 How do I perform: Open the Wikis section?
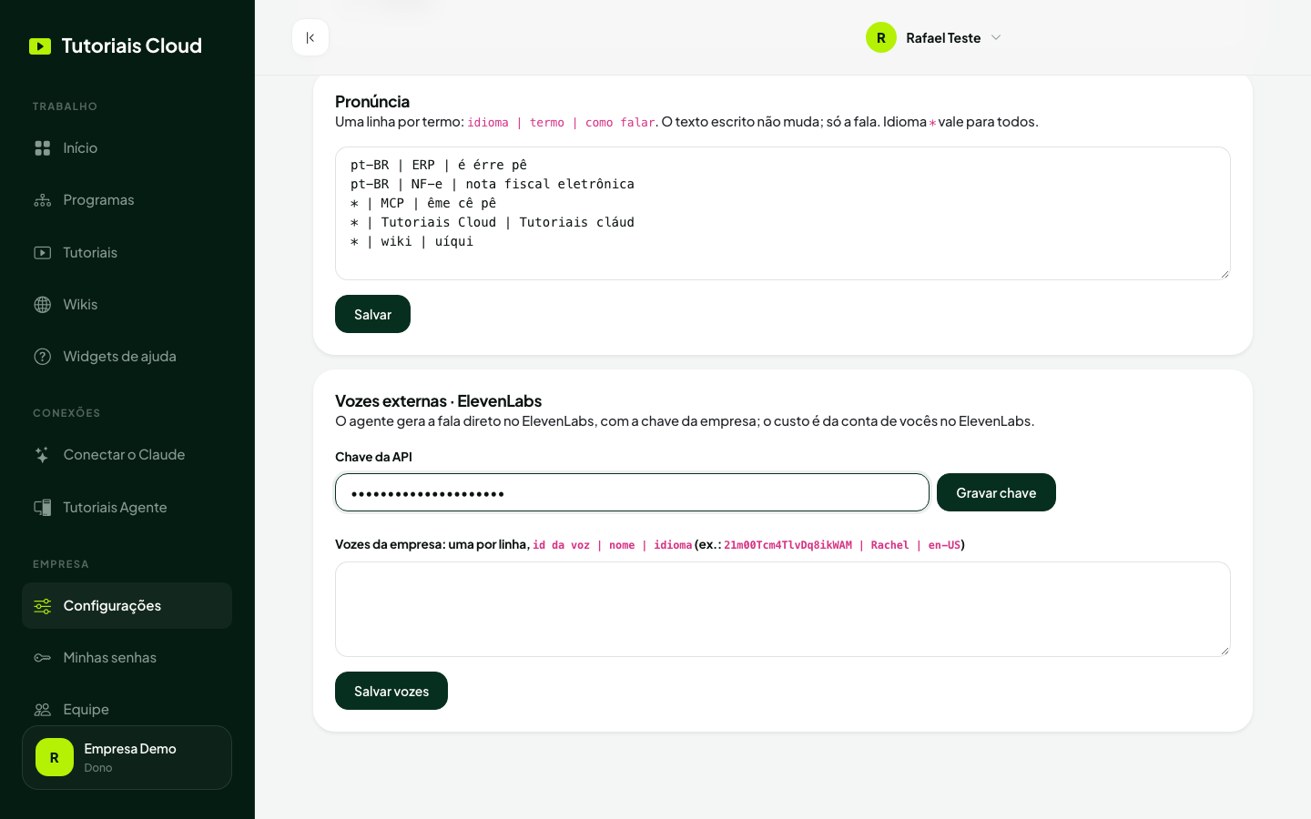[127, 305]
